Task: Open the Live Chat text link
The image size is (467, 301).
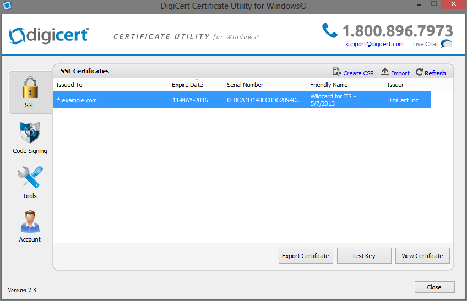Action: [425, 45]
